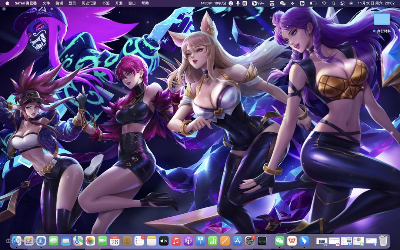400x250 pixels.
Task: Open the Contacts app in Dock
Action: click(127, 241)
